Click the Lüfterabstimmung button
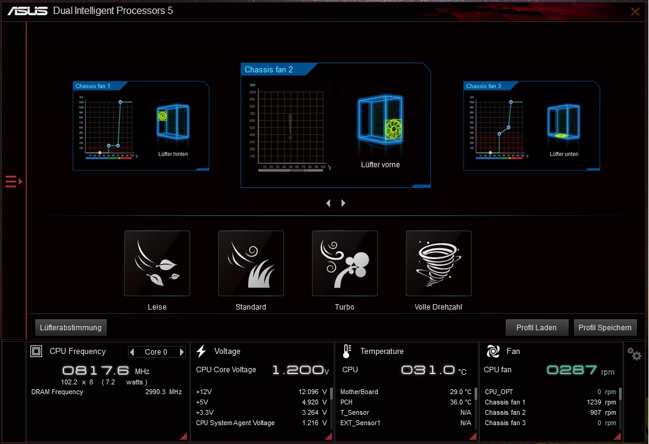This screenshot has height=444, width=649. (x=71, y=328)
